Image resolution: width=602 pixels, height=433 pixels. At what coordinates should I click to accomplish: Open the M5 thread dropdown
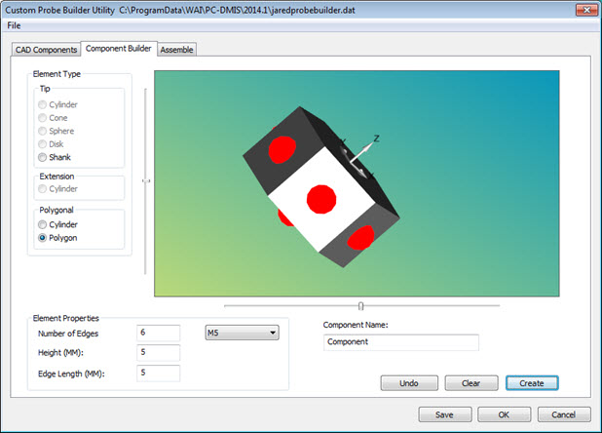pyautogui.click(x=242, y=333)
